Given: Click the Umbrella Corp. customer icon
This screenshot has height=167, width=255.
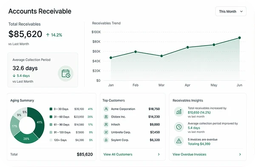Looking at the screenshot, I should point(106,132).
